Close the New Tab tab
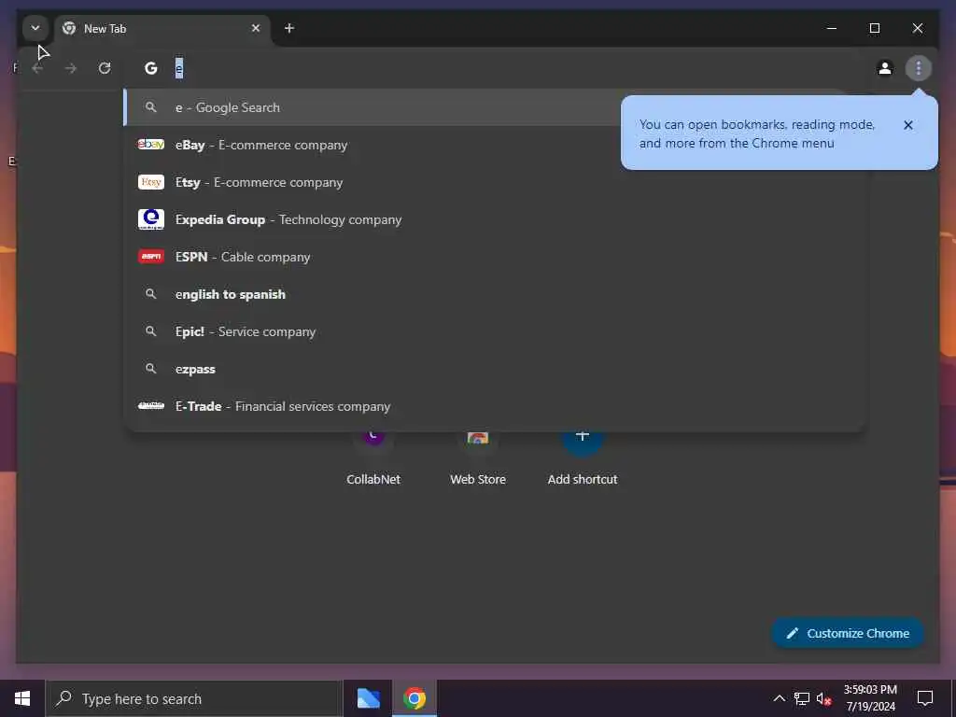The width and height of the screenshot is (956, 717). [x=256, y=28]
